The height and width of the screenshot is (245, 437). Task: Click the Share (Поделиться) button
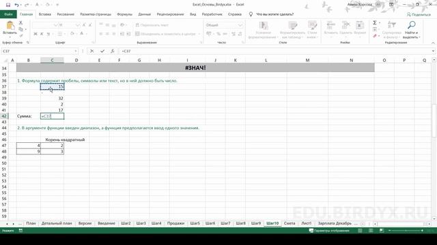419,14
